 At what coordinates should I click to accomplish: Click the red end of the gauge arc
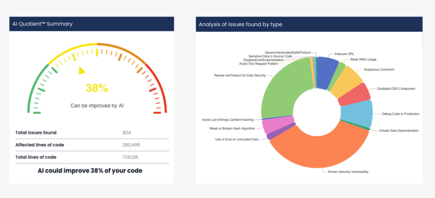click(159, 91)
